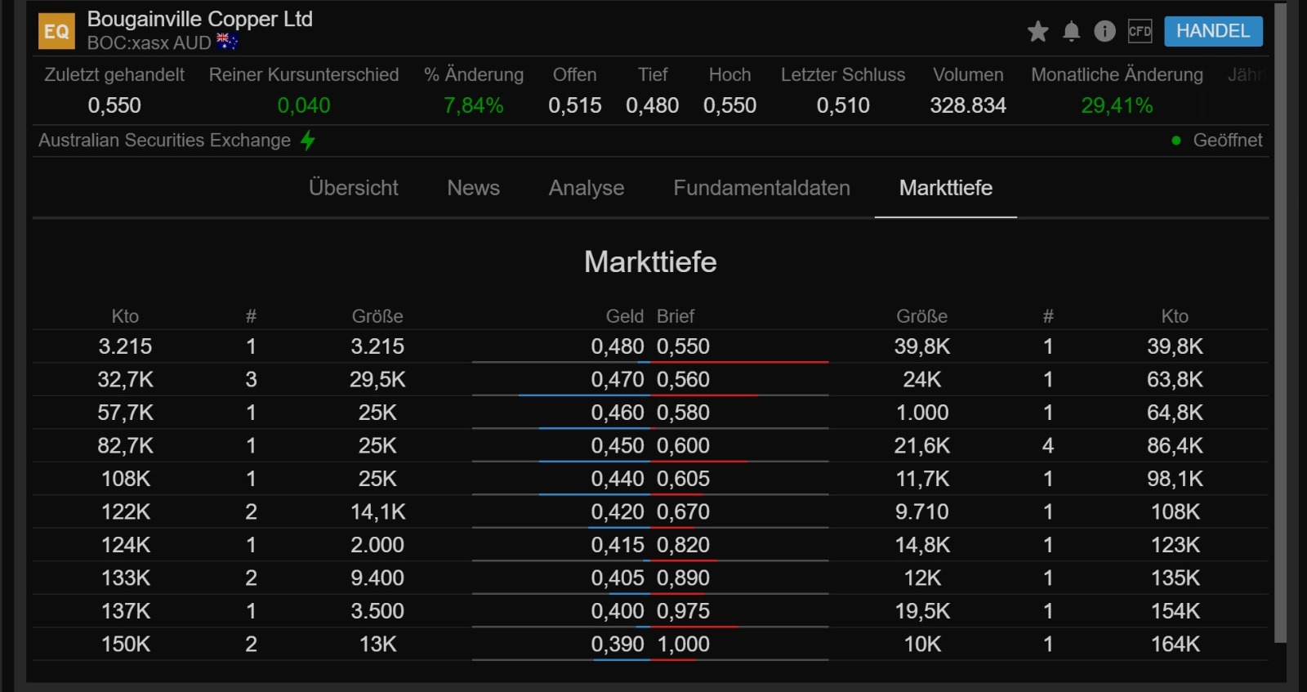
Task: Click the BOC:xasx AUD ticker text
Action: coord(149,42)
